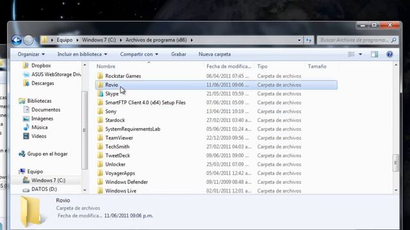410x230 pixels.
Task: Open the Compartir con dropdown
Action: click(139, 54)
